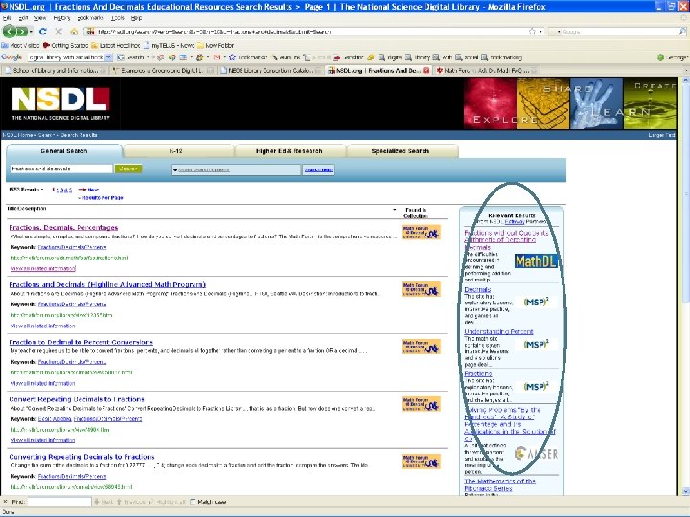
Task: Click the bookmark star in address bar
Action: pos(532,32)
